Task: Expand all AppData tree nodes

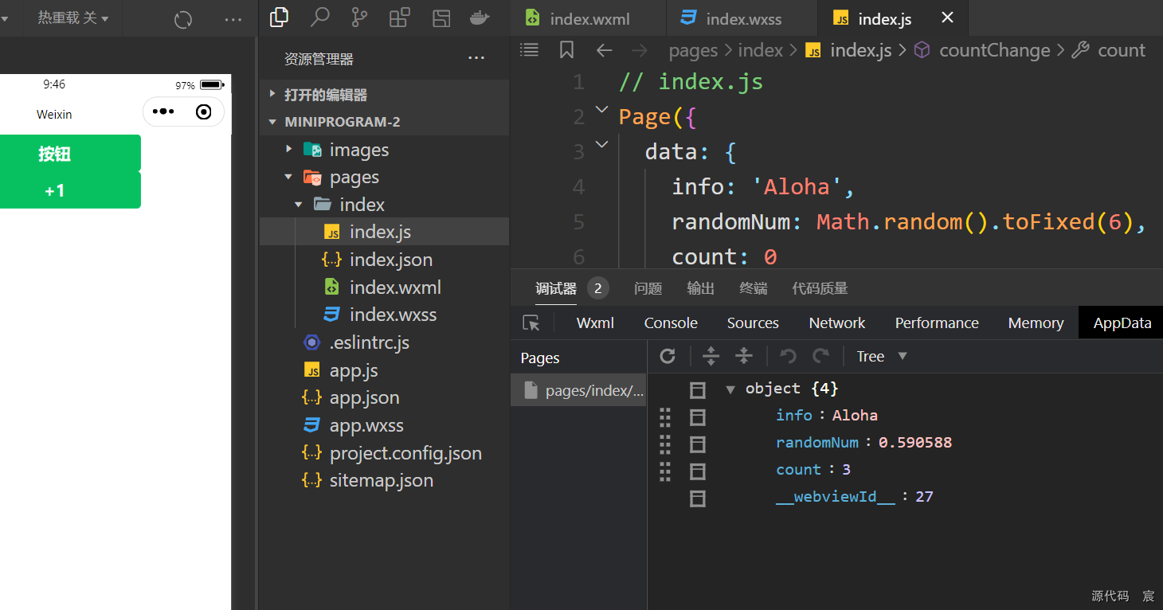Action: tap(711, 356)
